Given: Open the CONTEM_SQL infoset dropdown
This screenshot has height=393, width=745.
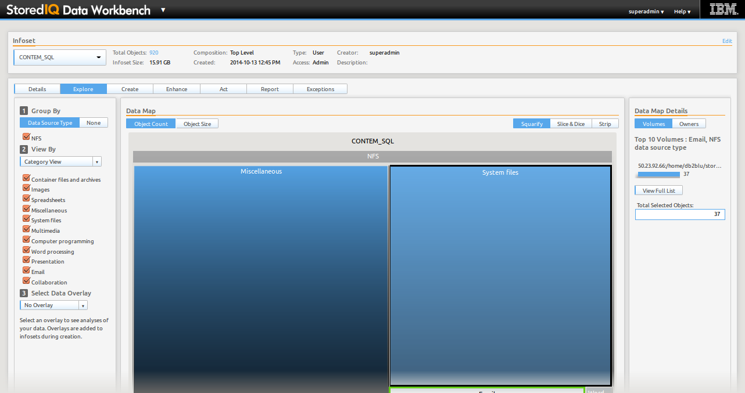Looking at the screenshot, I should (x=60, y=57).
